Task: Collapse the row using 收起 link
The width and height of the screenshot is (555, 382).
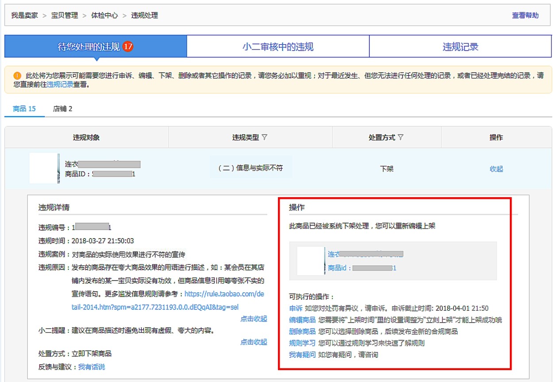Action: (x=496, y=169)
